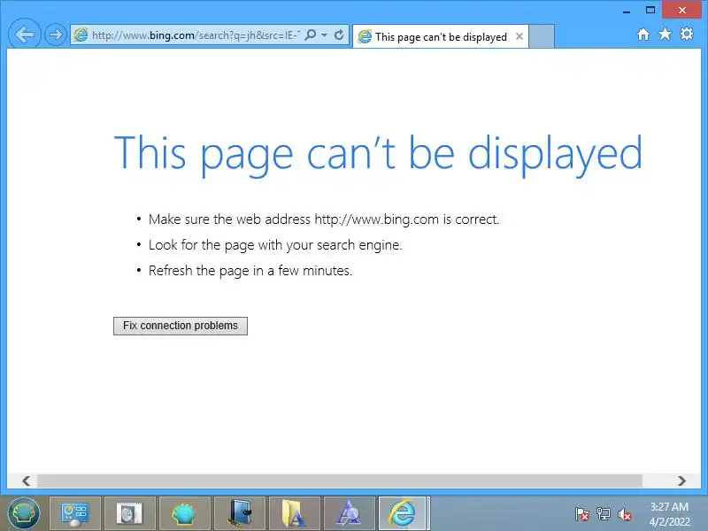Open the blue door taskbar icon
This screenshot has height=531, width=708.
[x=240, y=514]
